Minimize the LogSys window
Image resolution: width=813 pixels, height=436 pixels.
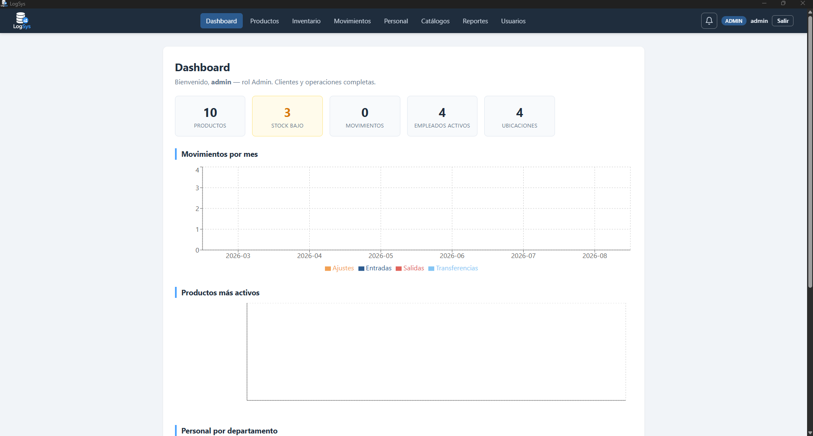[x=764, y=3]
